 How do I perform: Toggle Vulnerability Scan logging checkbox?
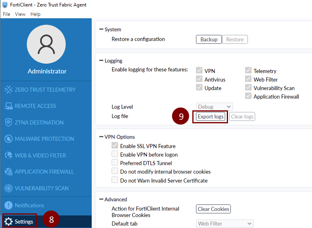click(x=248, y=87)
